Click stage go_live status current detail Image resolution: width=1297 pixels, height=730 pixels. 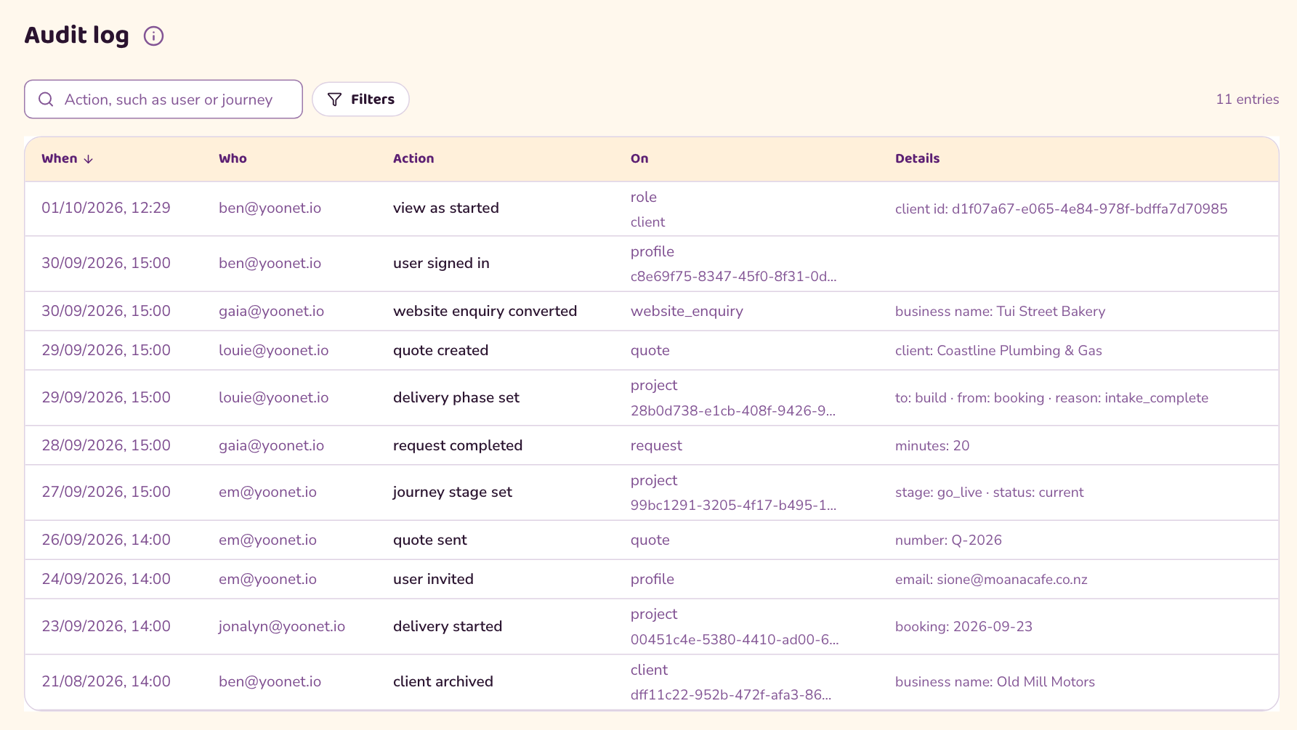click(x=989, y=492)
